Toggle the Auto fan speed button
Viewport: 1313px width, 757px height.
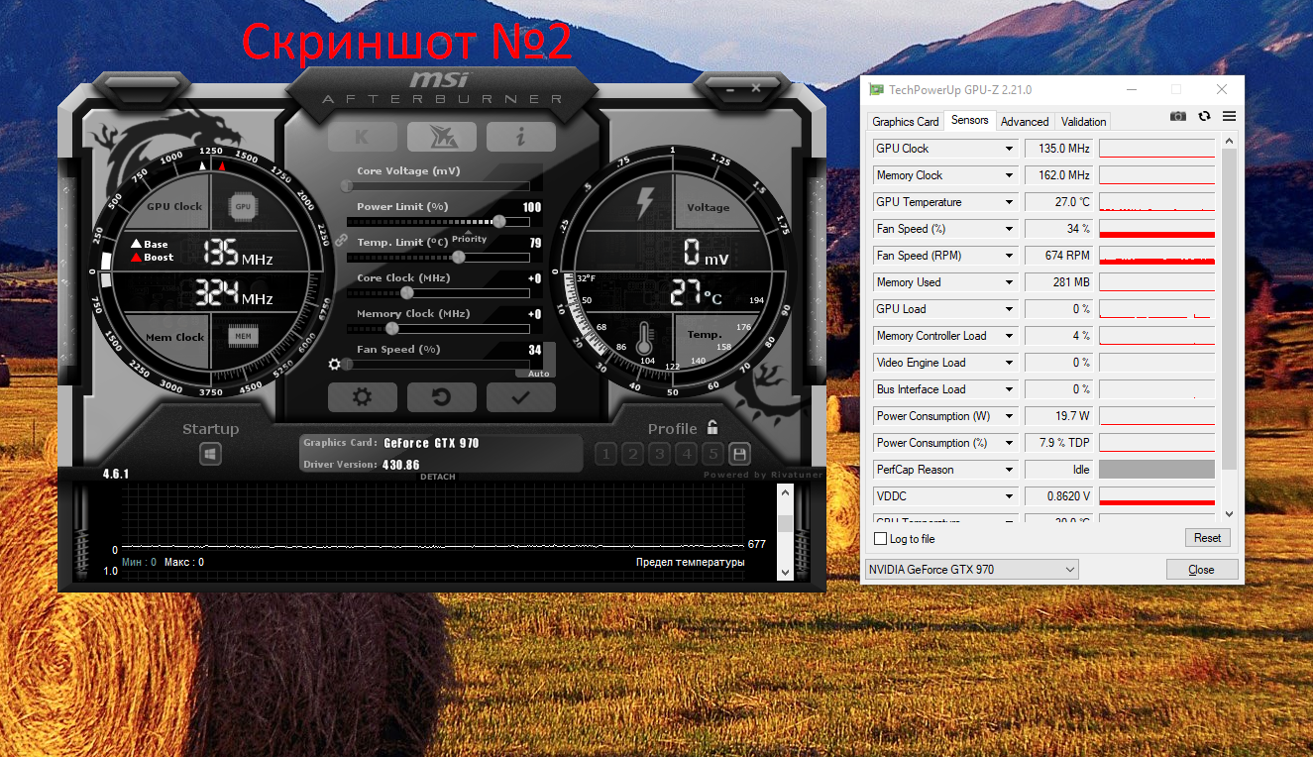(539, 374)
